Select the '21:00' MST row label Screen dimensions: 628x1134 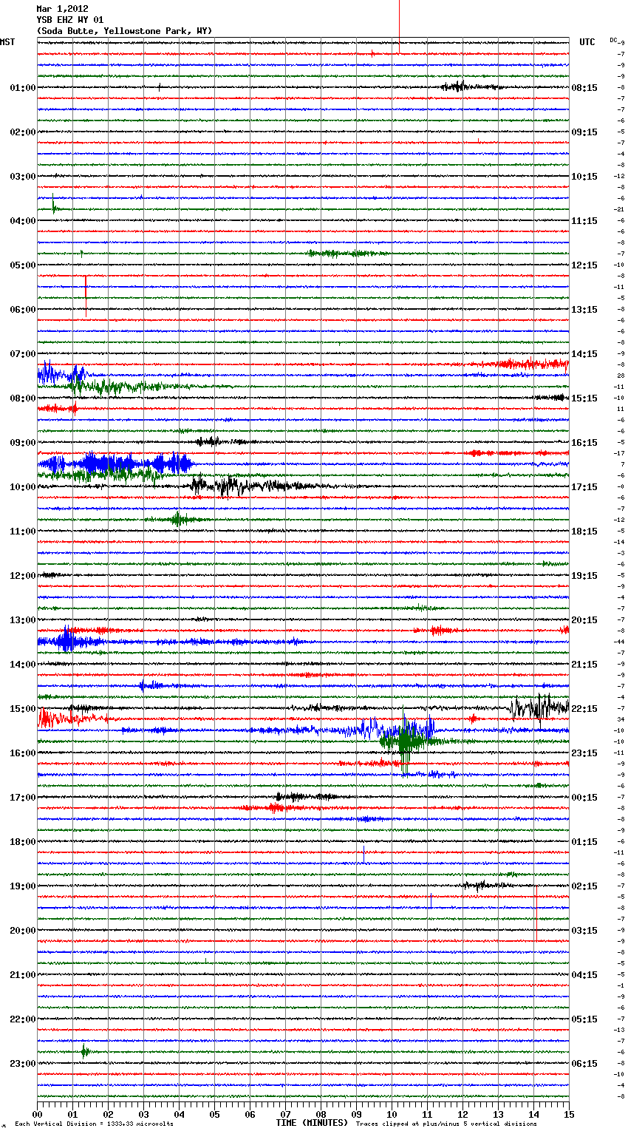point(23,975)
